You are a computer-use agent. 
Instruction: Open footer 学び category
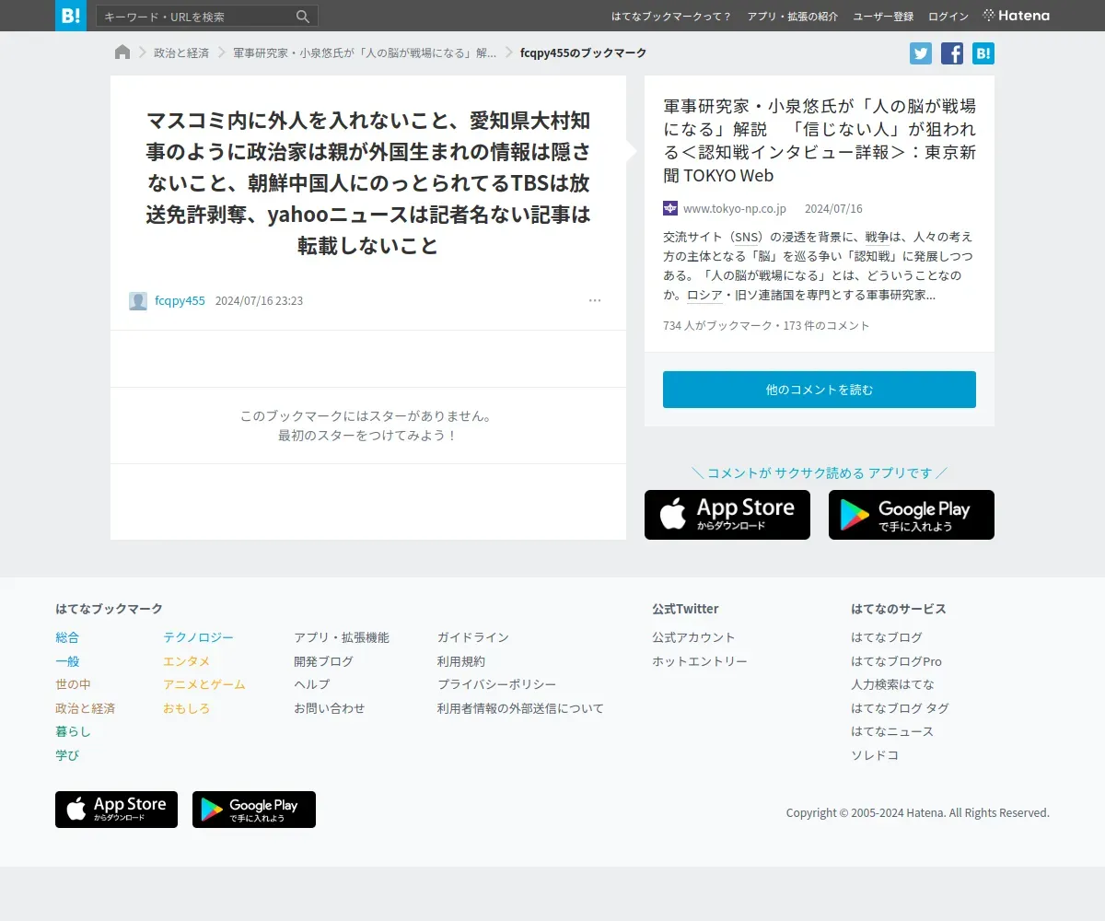(67, 755)
